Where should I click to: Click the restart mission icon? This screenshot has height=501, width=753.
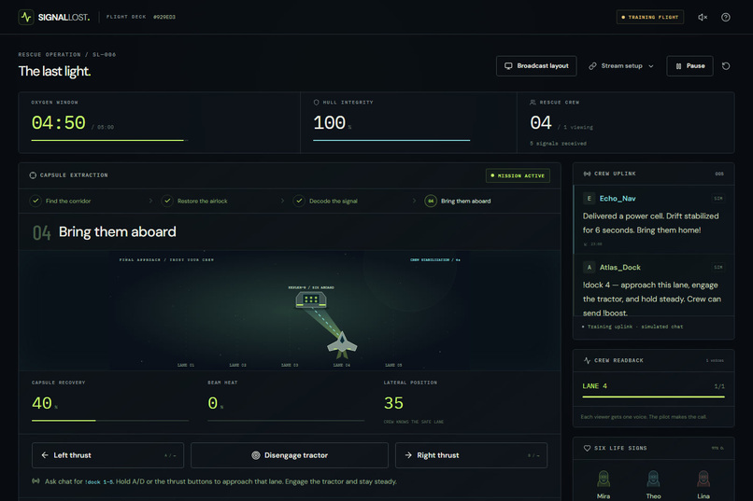(x=726, y=66)
